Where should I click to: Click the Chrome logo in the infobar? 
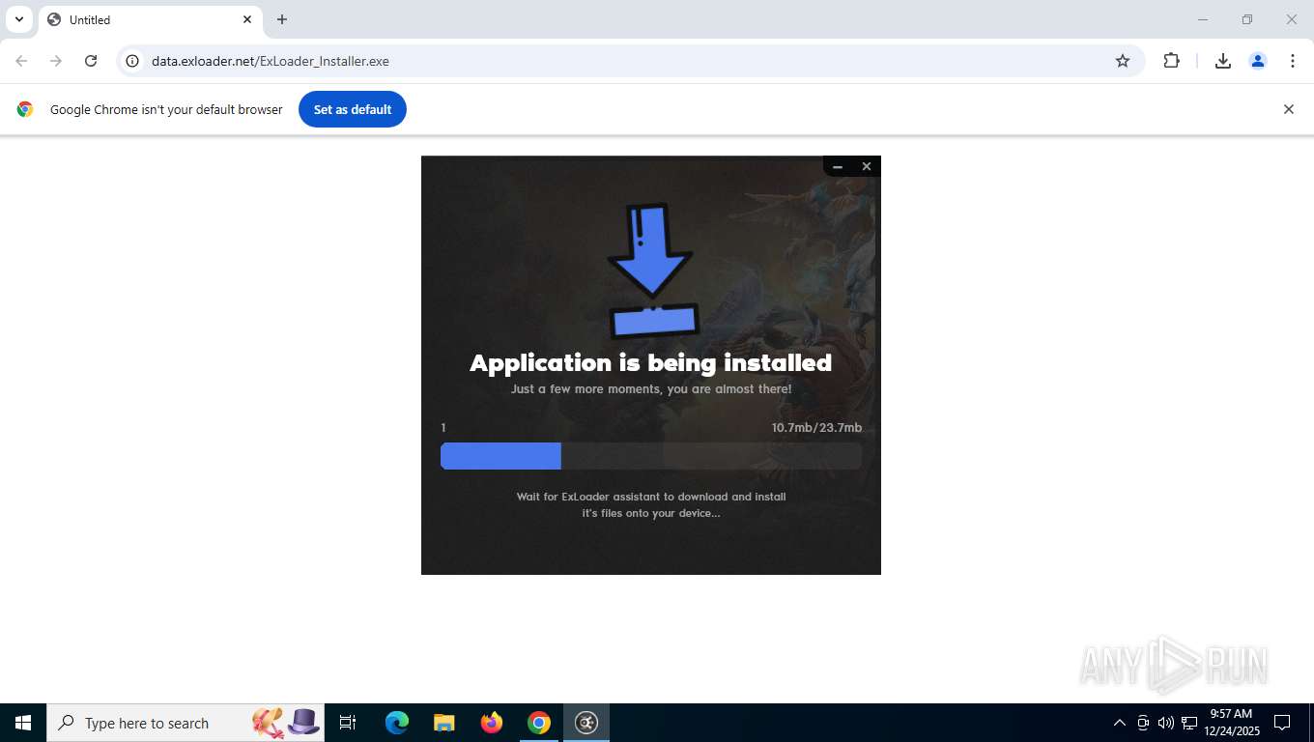coord(25,109)
